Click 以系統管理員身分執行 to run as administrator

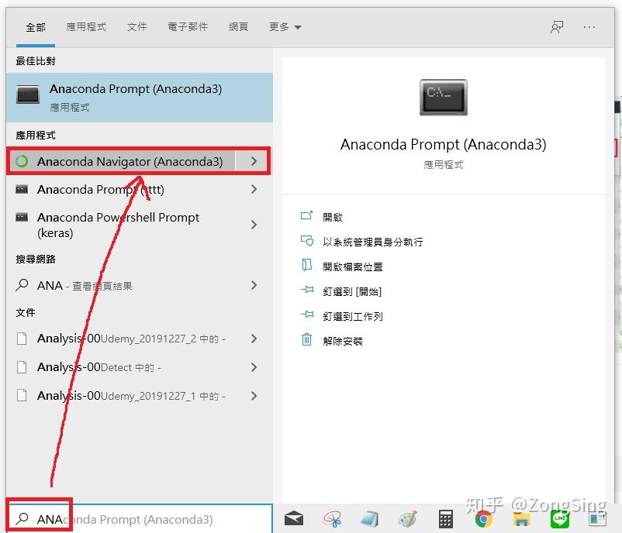361,241
